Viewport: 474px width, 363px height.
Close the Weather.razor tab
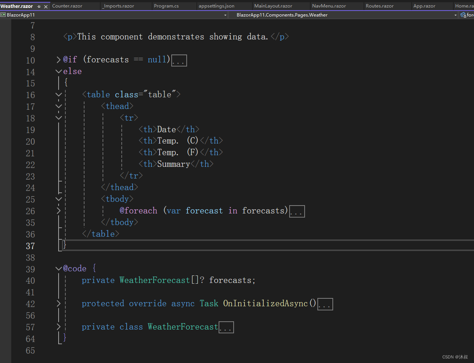[x=46, y=6]
